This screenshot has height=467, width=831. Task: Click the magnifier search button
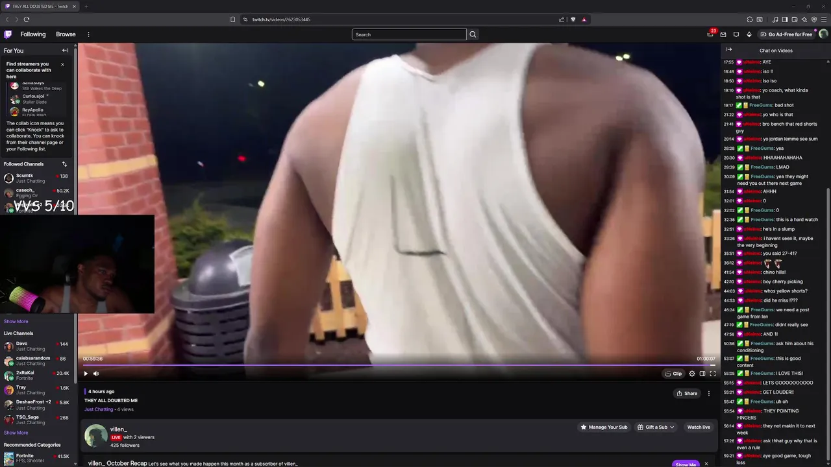point(473,34)
